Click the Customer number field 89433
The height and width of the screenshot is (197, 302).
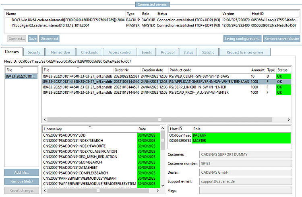(x=246, y=163)
